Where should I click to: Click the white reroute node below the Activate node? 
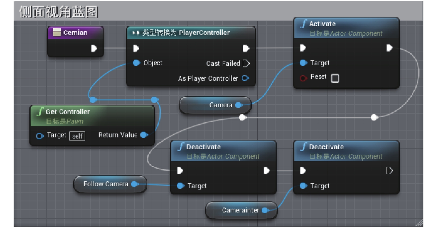[374, 117]
